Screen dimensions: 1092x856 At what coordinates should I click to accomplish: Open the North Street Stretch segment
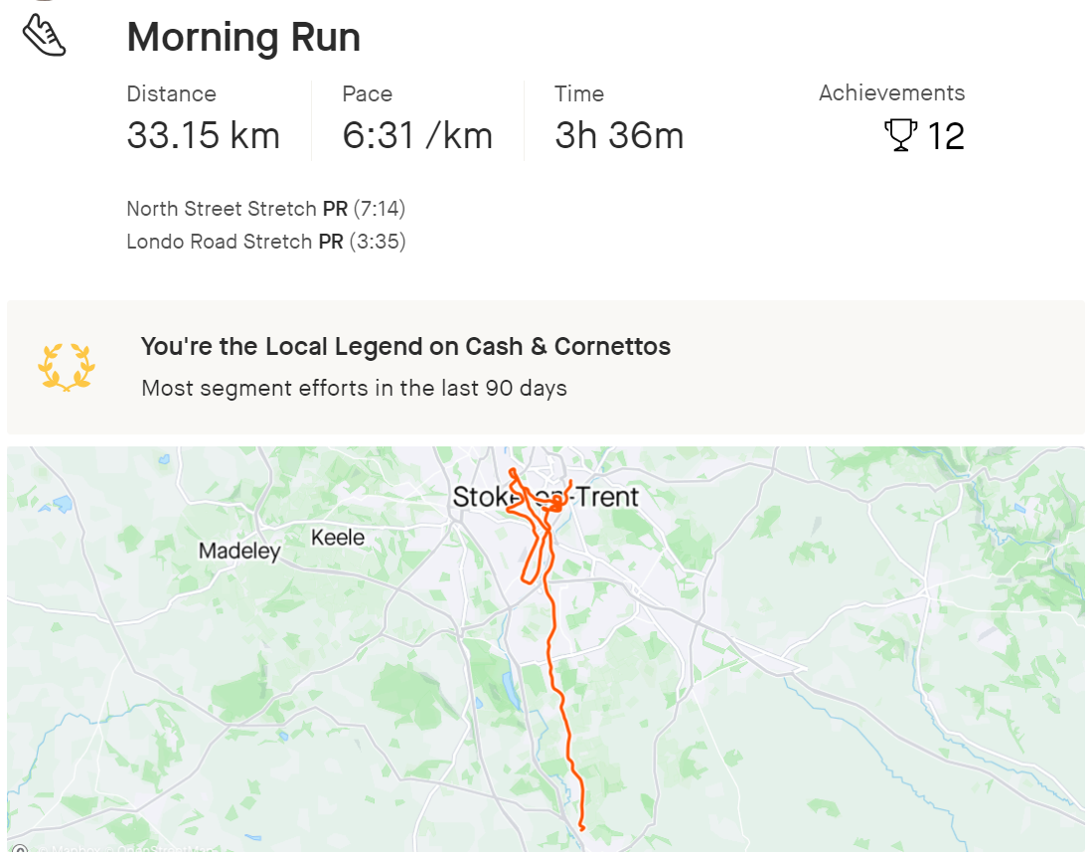pyautogui.click(x=221, y=209)
